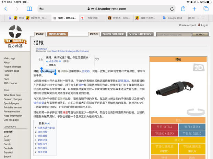Click the SEARCH button
This screenshot has height=159, width=213.
[200, 35]
